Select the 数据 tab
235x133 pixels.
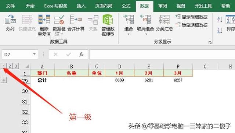click(x=144, y=6)
